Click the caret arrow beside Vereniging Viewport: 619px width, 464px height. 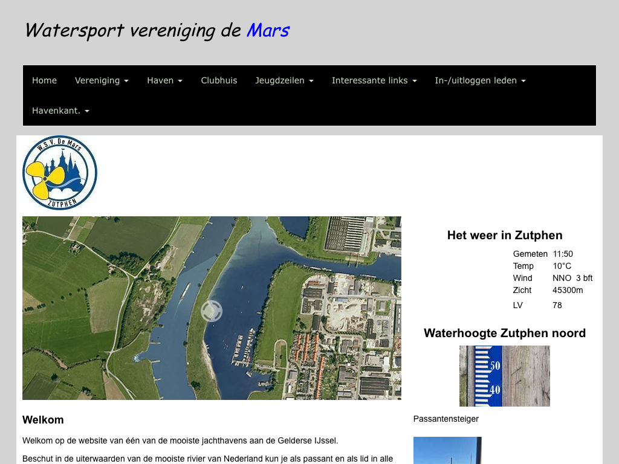click(126, 81)
